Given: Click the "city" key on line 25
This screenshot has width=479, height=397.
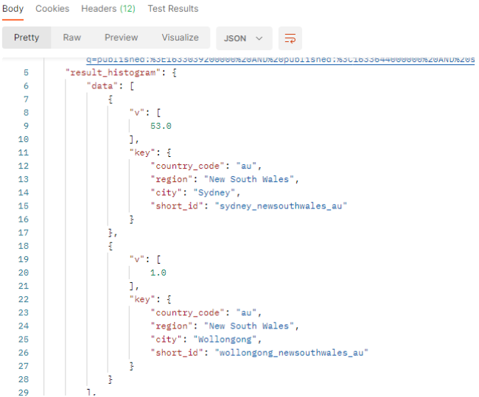Looking at the screenshot, I should 167,340.
